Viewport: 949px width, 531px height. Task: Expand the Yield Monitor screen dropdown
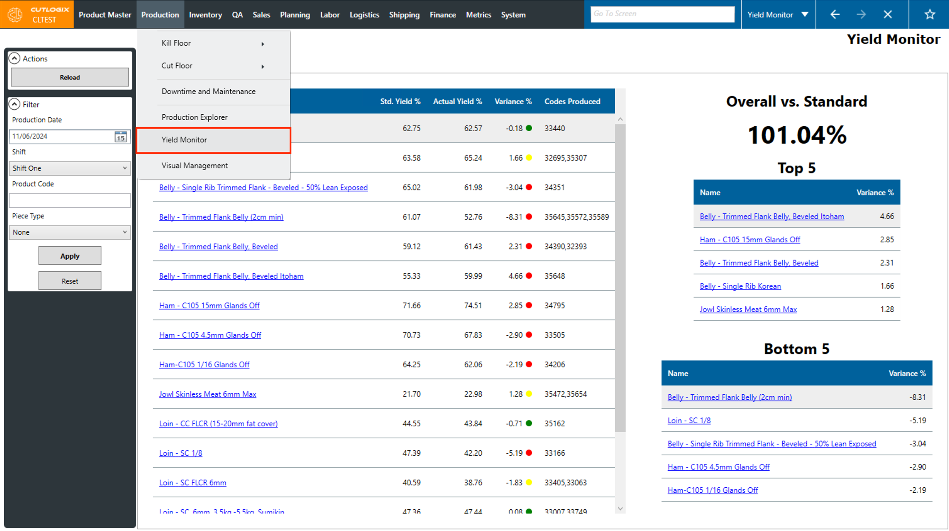click(805, 14)
